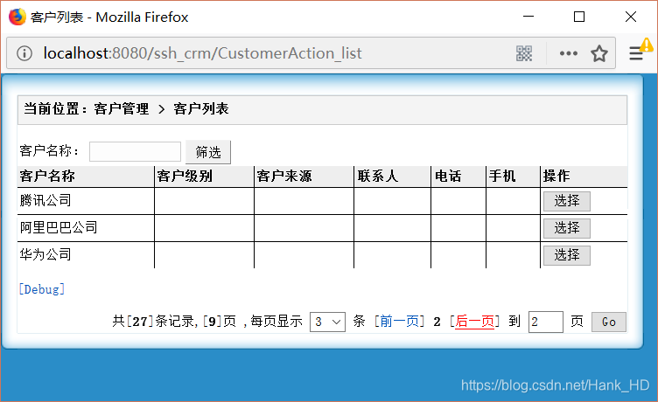The width and height of the screenshot is (658, 402).
Task: Focus the URL localhost:8080/ssh_crm/CustomerAction_list
Action: (x=202, y=53)
